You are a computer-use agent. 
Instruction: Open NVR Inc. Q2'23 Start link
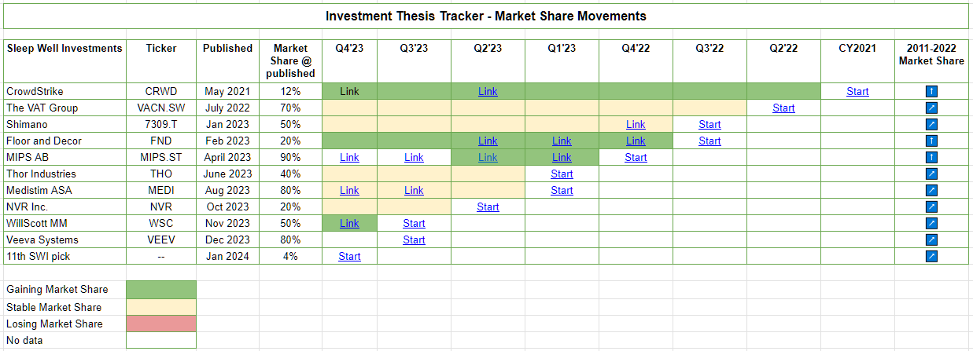point(488,207)
